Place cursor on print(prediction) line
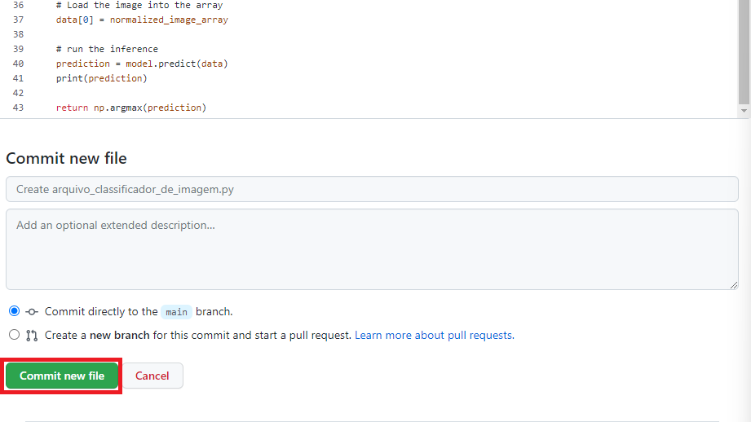The width and height of the screenshot is (751, 422). click(102, 78)
